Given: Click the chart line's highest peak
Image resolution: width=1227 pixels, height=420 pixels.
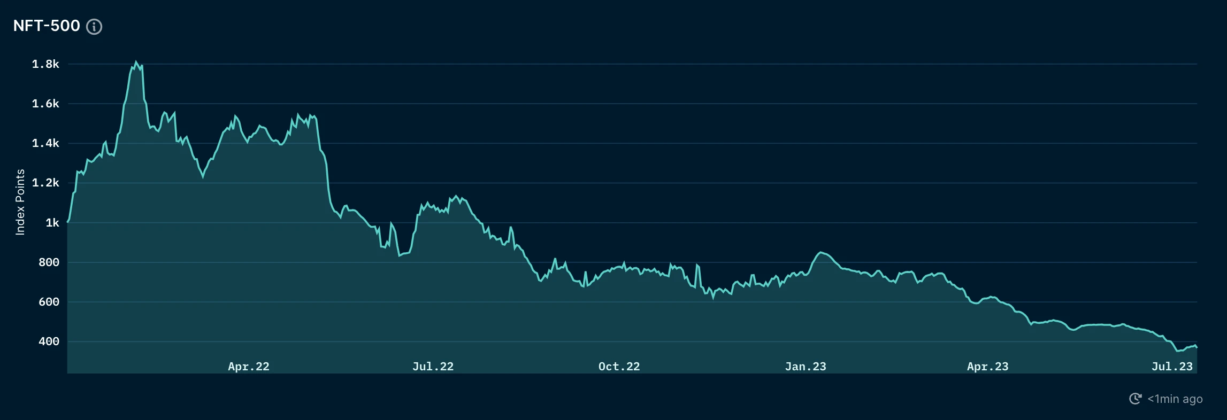Looking at the screenshot, I should (x=136, y=62).
